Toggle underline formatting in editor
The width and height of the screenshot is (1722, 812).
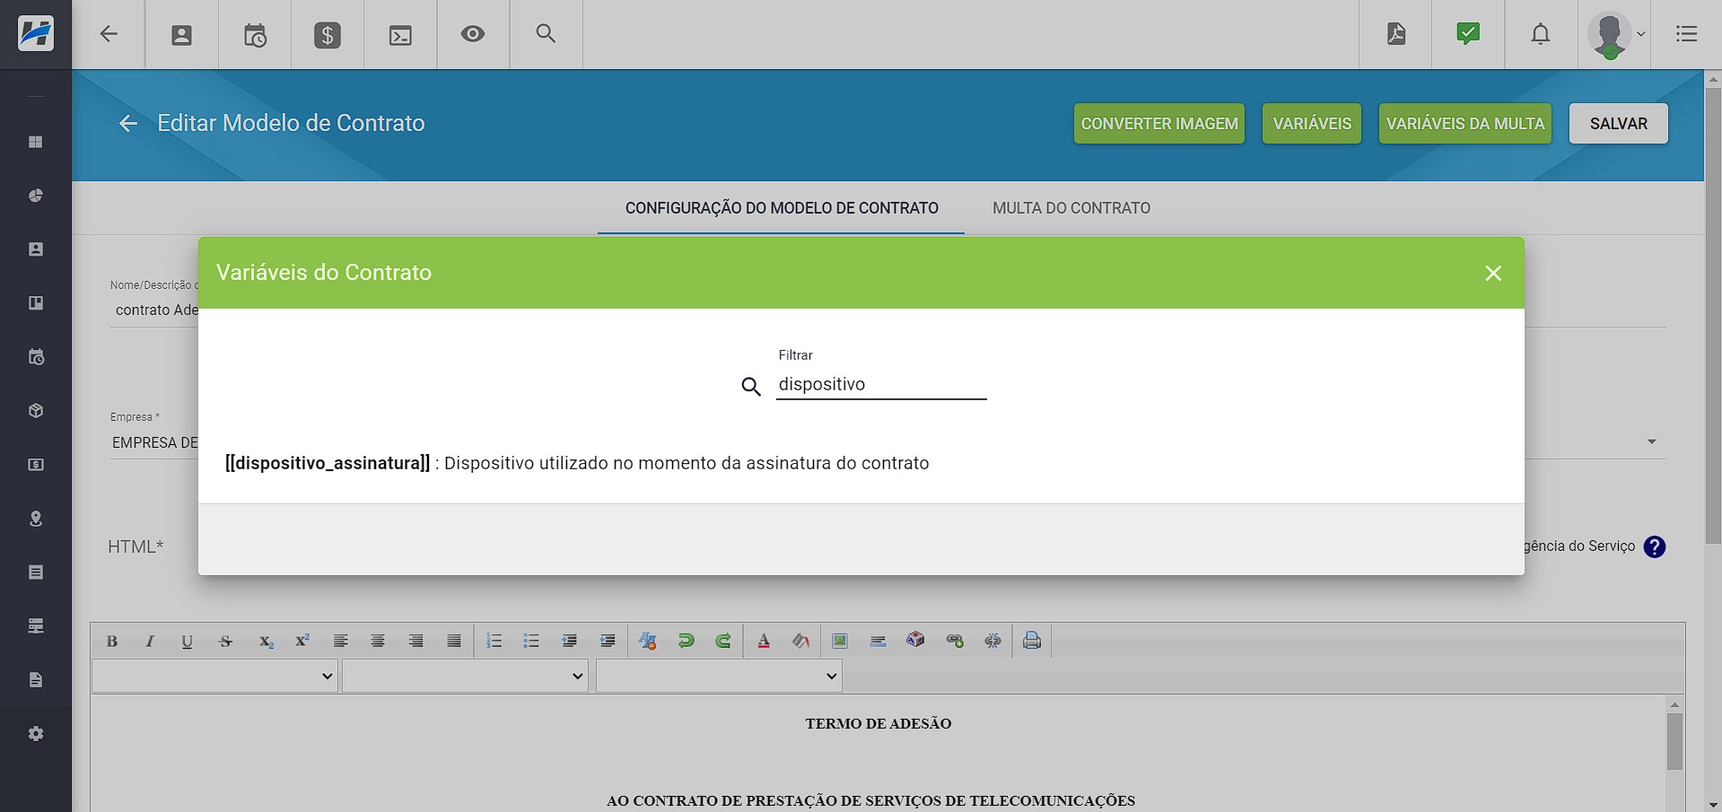click(187, 641)
